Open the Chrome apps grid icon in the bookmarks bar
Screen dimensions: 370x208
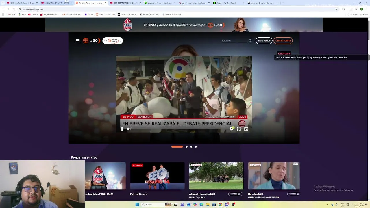3,14
